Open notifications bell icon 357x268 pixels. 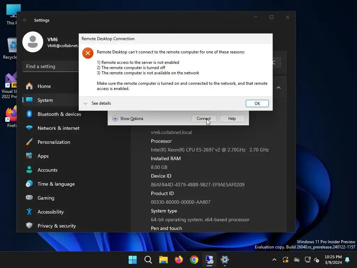[348, 260]
